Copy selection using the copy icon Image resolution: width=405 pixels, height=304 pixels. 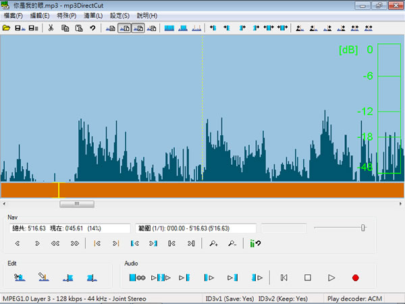coord(65,28)
